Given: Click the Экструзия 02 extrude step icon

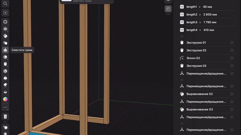Looking at the screenshot, I should 182,50.
